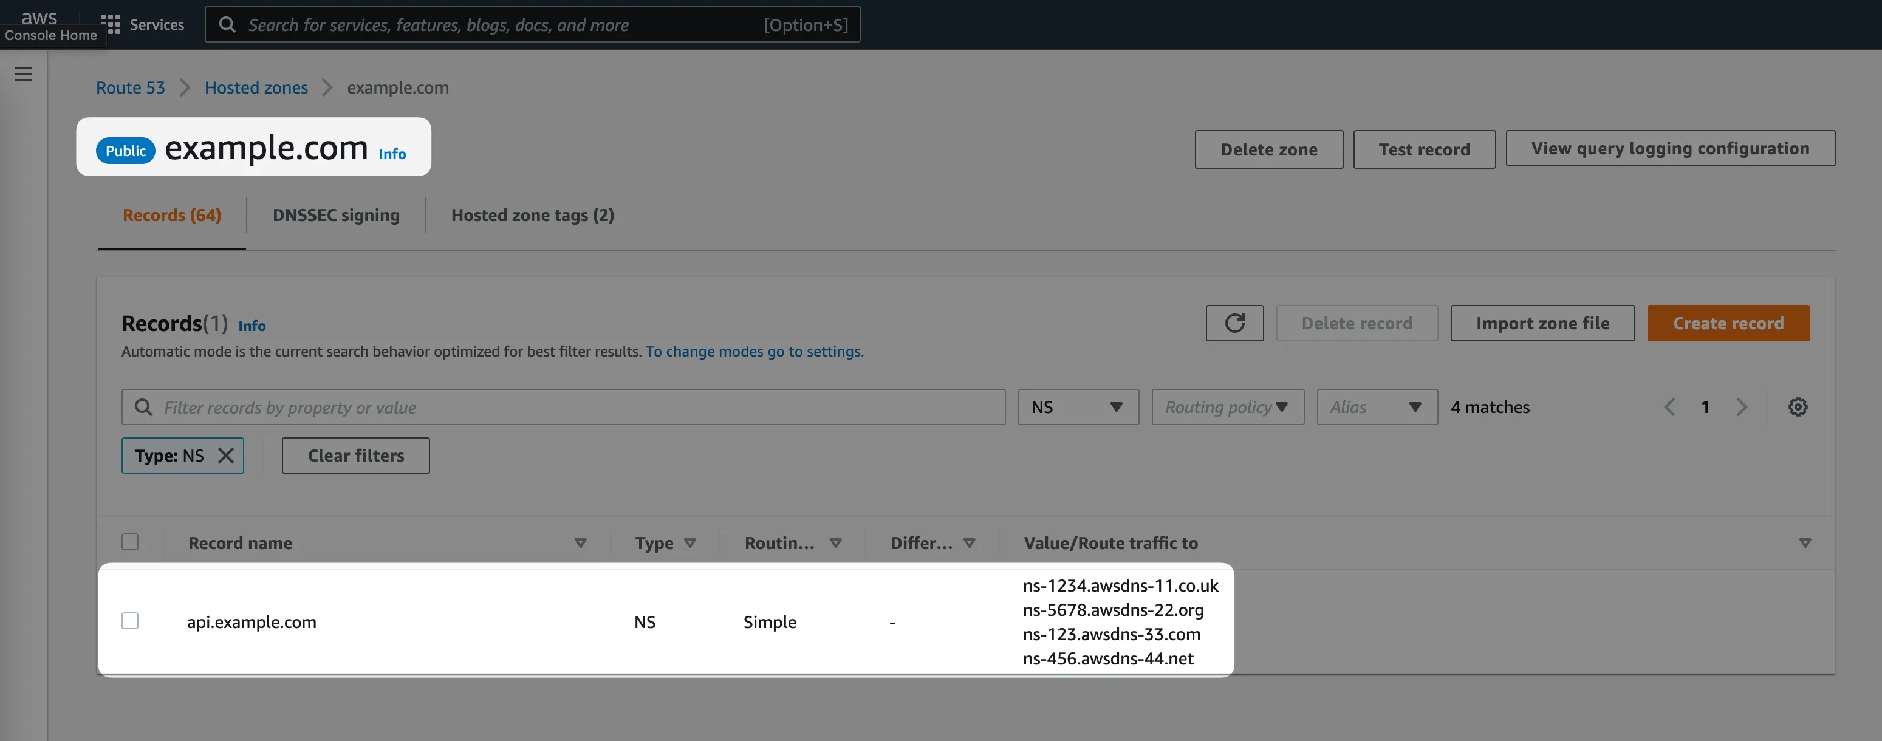Switch to DNSSEC signing tab

[336, 215]
